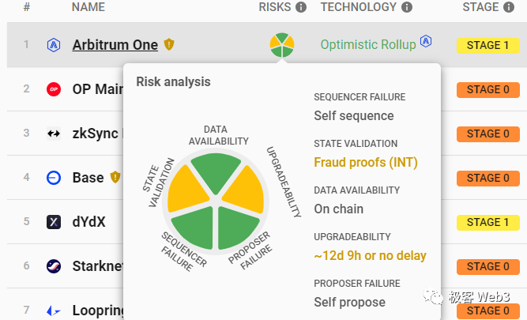The height and width of the screenshot is (320, 527).
Task: Click the info icon next to STAGE
Action: pos(513,8)
